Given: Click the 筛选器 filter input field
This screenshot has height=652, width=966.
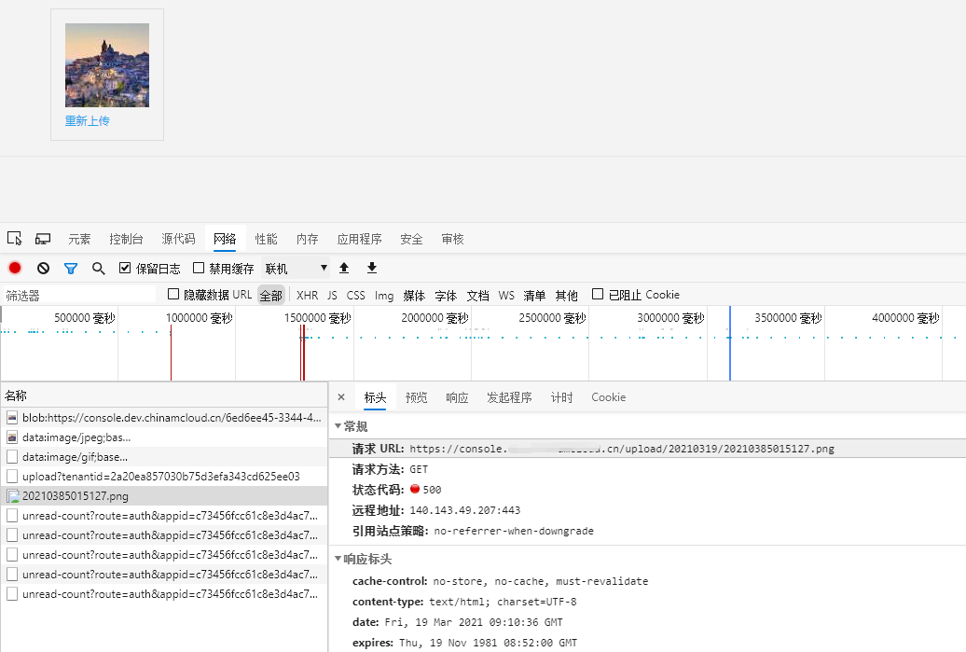Looking at the screenshot, I should [x=79, y=296].
